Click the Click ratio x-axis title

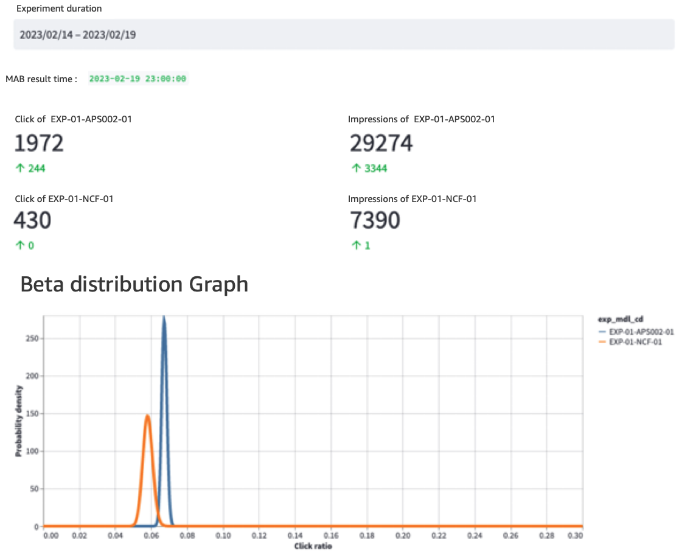[x=313, y=546]
